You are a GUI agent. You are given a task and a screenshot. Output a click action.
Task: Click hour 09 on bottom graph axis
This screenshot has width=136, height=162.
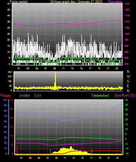point(56,158)
